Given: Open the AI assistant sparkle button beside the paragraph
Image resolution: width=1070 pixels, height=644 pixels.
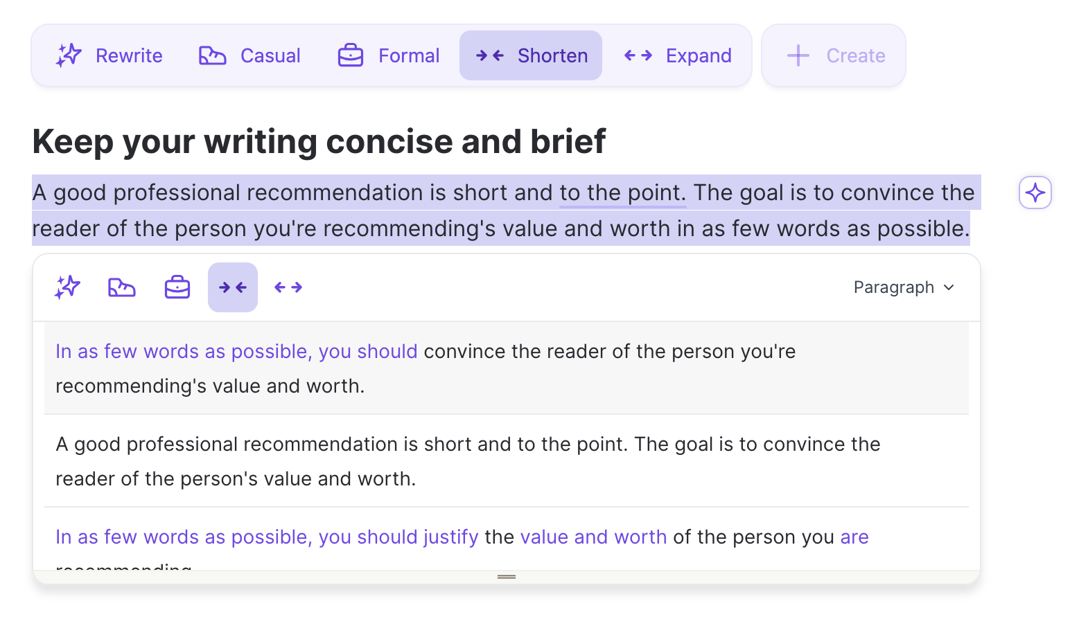Looking at the screenshot, I should (1035, 193).
